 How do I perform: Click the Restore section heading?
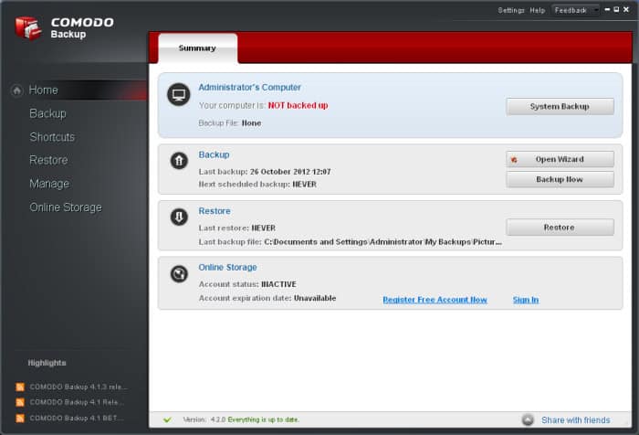[215, 211]
